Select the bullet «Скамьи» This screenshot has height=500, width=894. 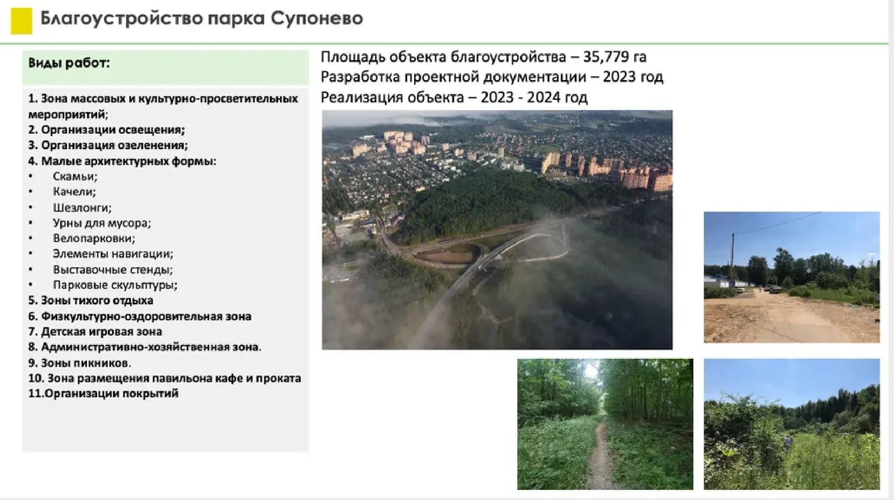(76, 176)
